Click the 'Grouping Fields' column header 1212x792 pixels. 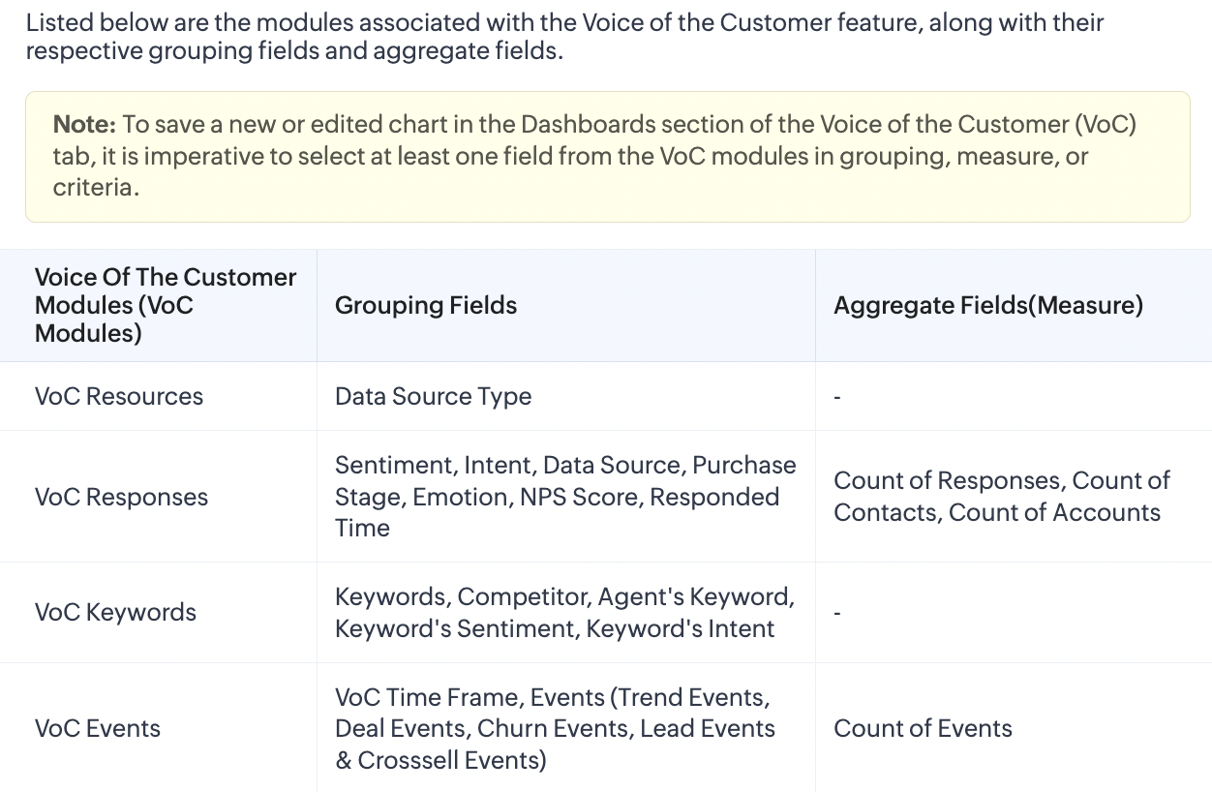(426, 306)
